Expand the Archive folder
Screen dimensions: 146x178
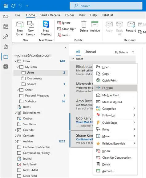click(x=16, y=141)
